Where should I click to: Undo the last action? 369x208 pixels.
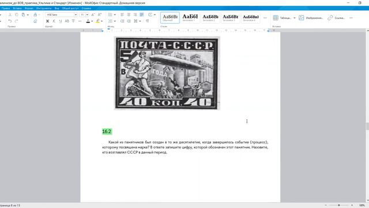[x=10, y=21]
